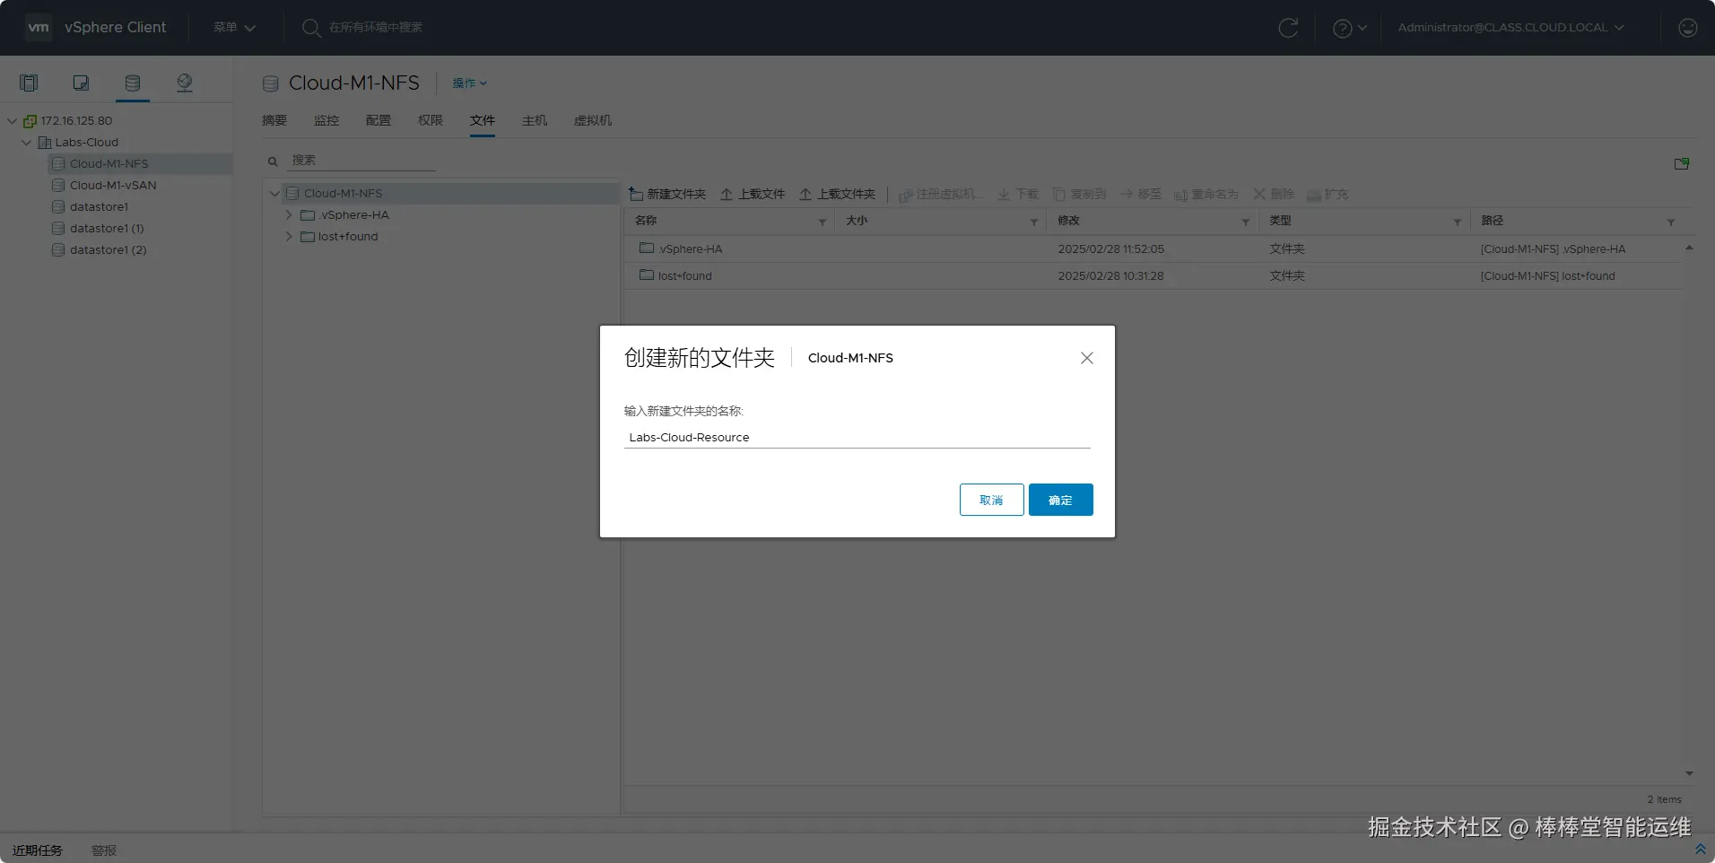Select datastore1 (2) in the datastore tree
This screenshot has width=1715, height=863.
108,250
